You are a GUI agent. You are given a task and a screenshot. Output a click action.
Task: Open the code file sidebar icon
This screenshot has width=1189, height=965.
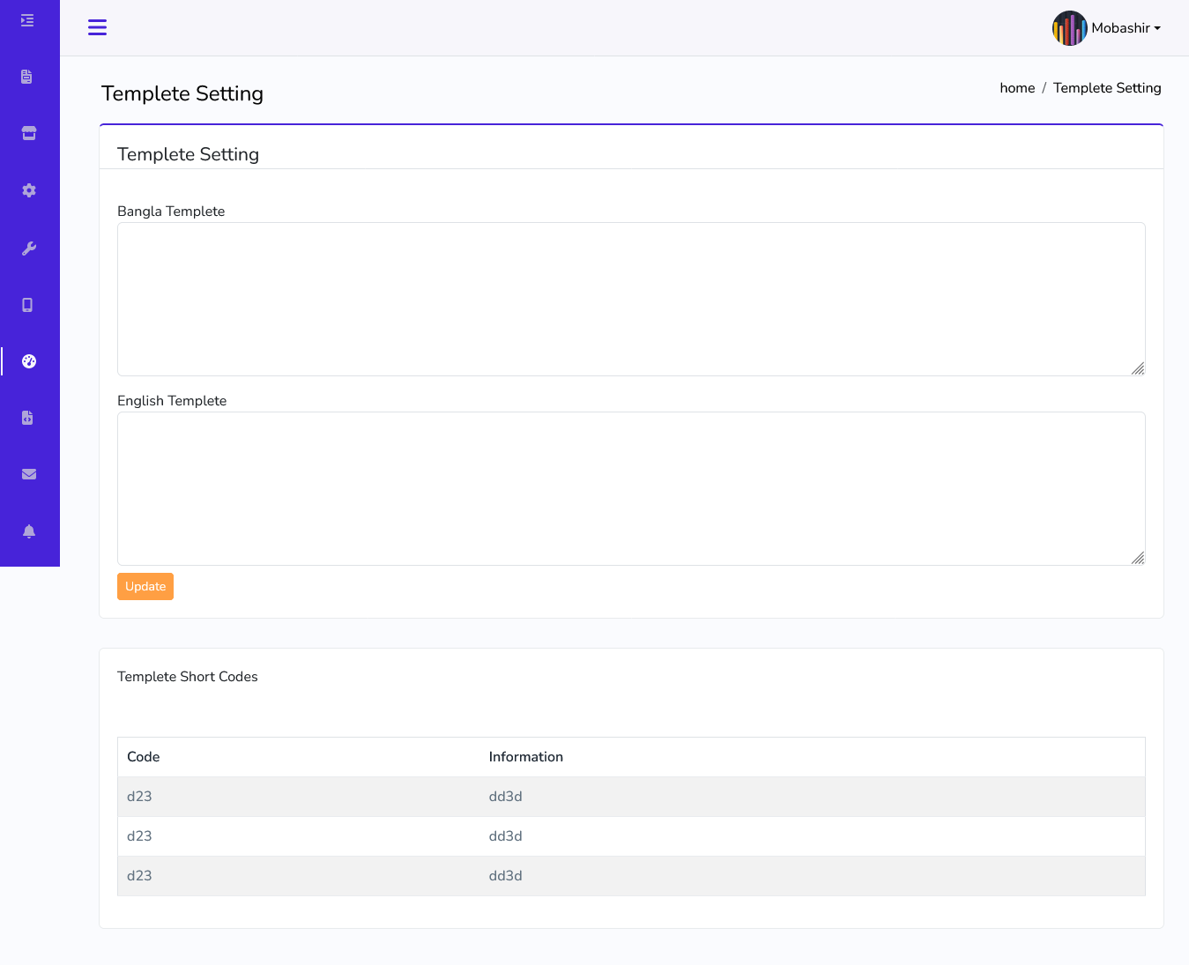27,418
